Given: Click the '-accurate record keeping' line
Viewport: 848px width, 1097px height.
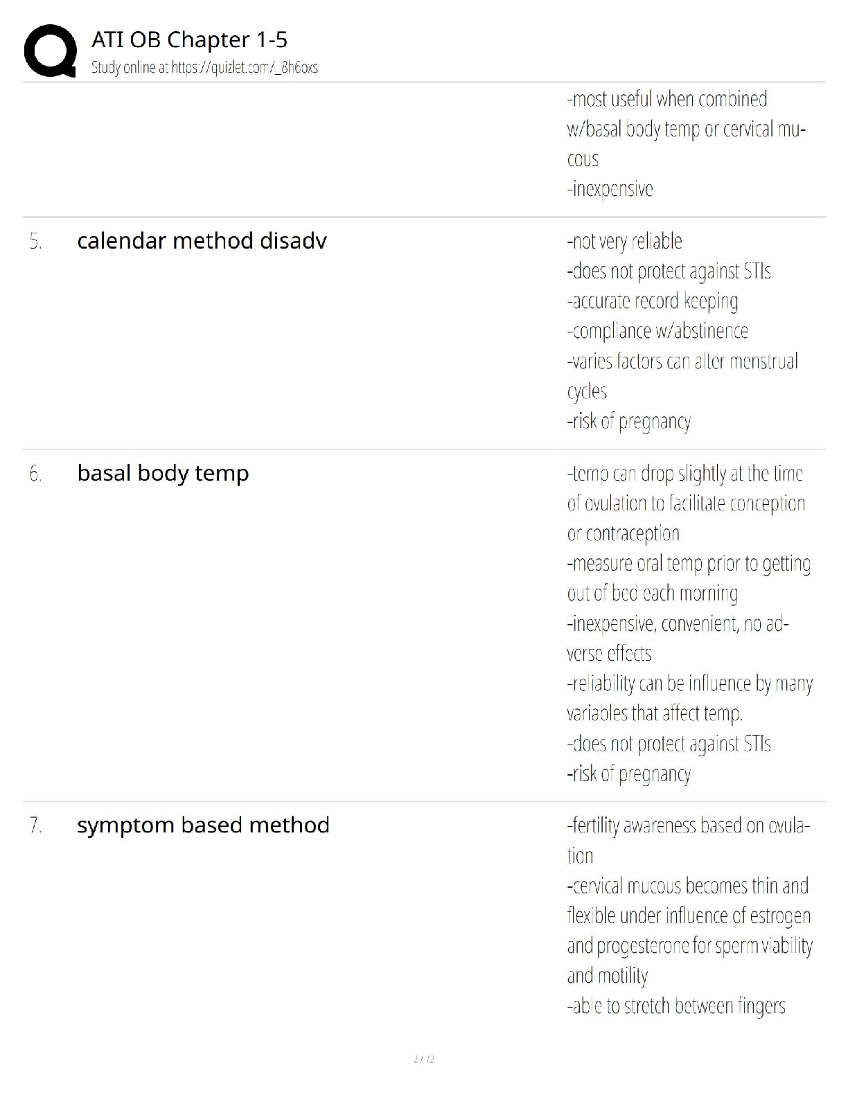Looking at the screenshot, I should pos(652,301).
